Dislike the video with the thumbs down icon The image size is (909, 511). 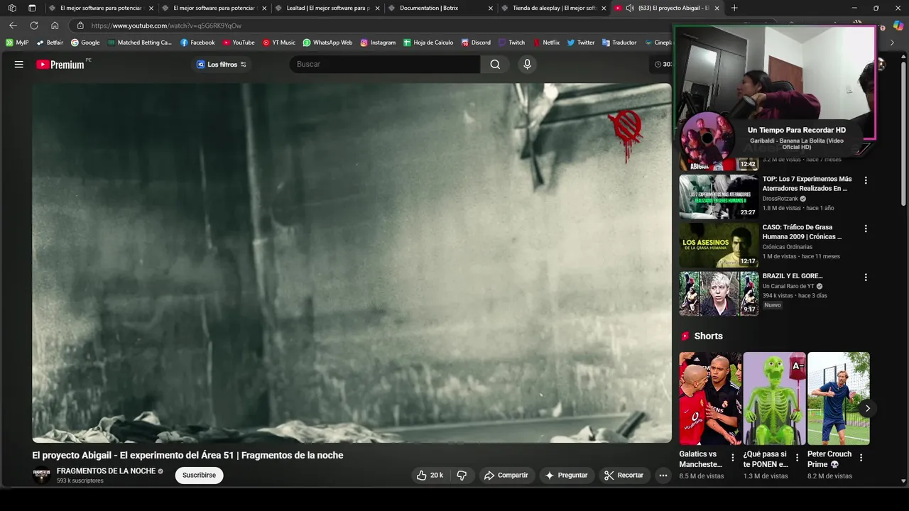[462, 476]
